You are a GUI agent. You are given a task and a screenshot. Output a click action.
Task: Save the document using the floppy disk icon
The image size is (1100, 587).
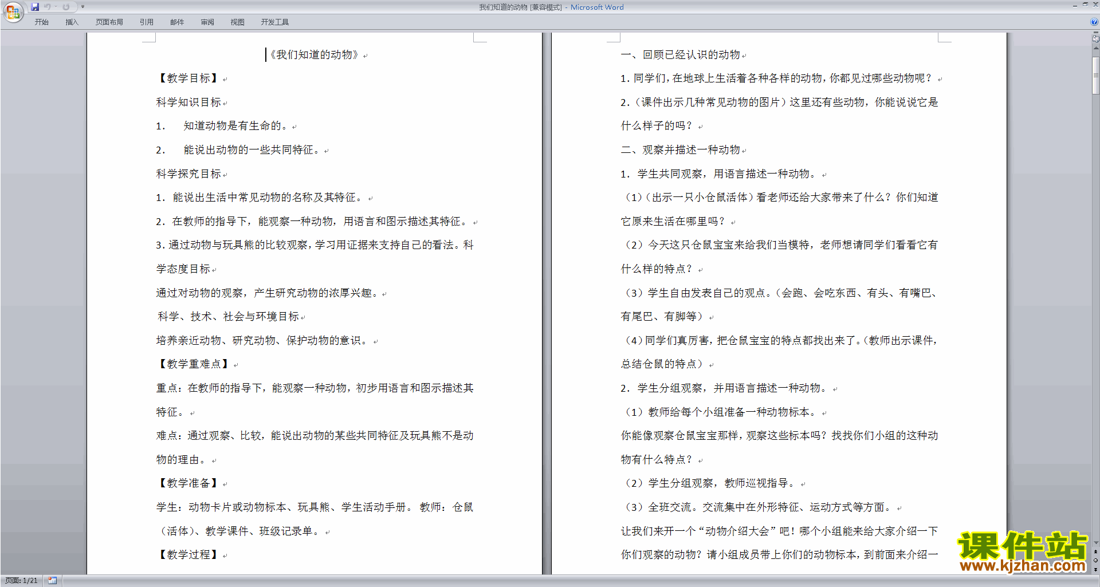[35, 7]
